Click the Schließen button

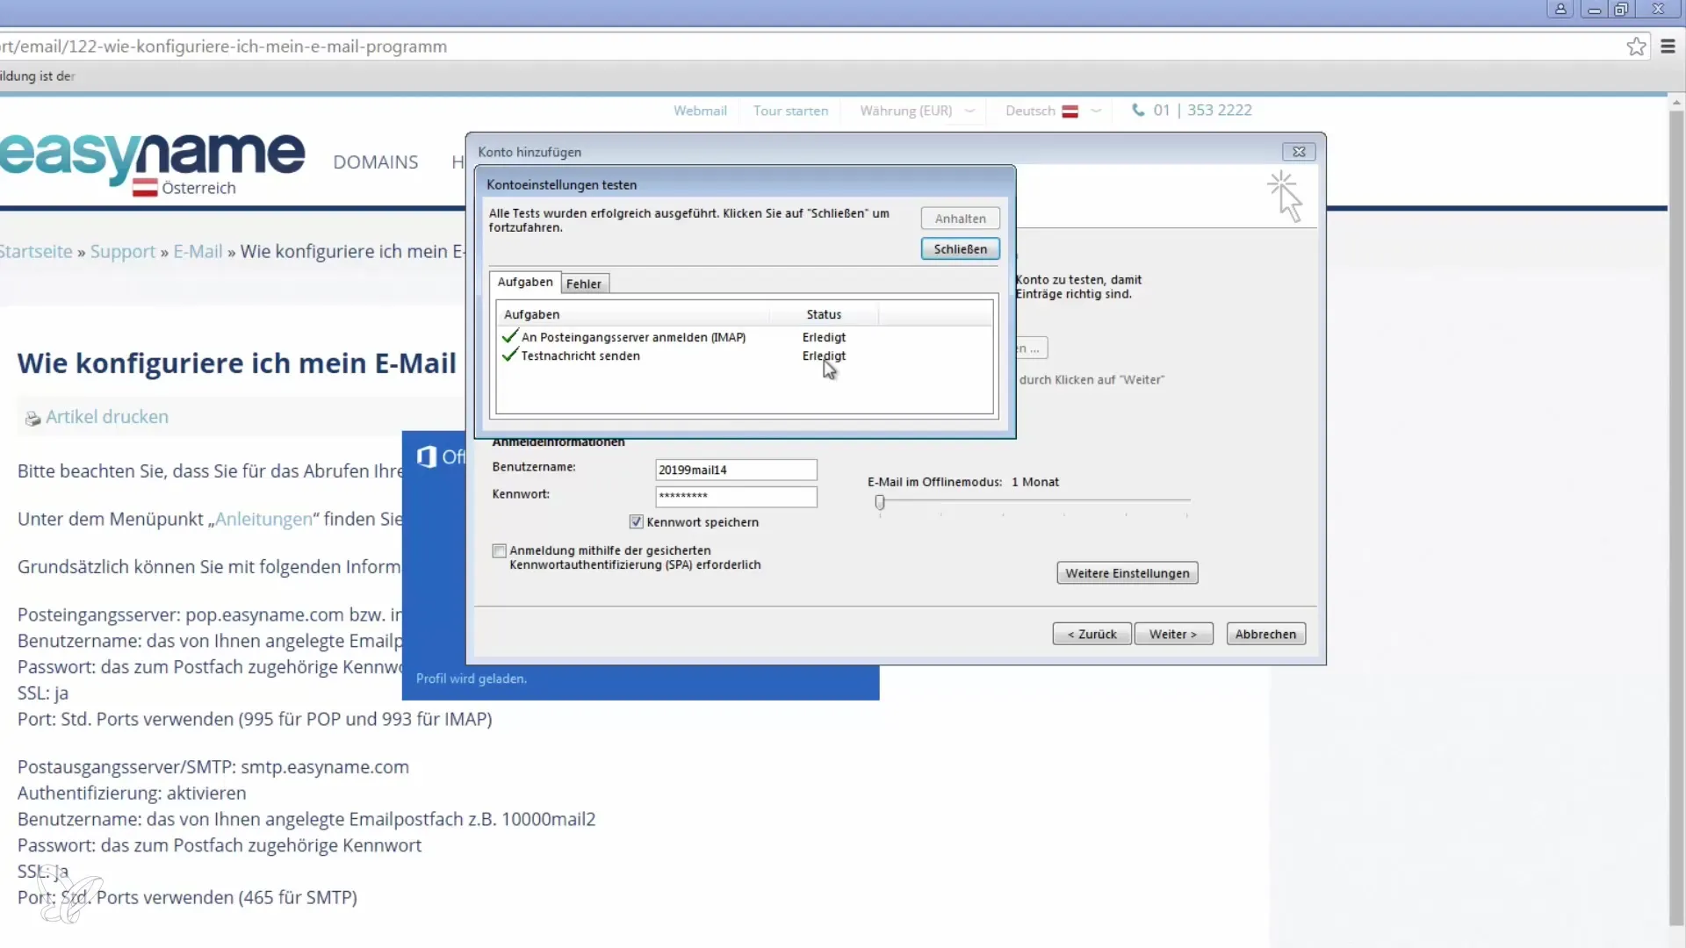click(960, 249)
